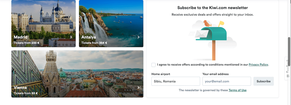Image resolution: width=291 pixels, height=105 pixels.
Task: Click the small icon on the Feedback tab
Action: pyautogui.click(x=288, y=76)
